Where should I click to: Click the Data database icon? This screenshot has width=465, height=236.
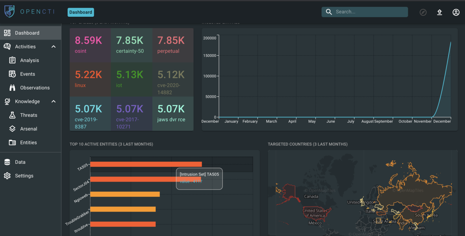[7, 162]
